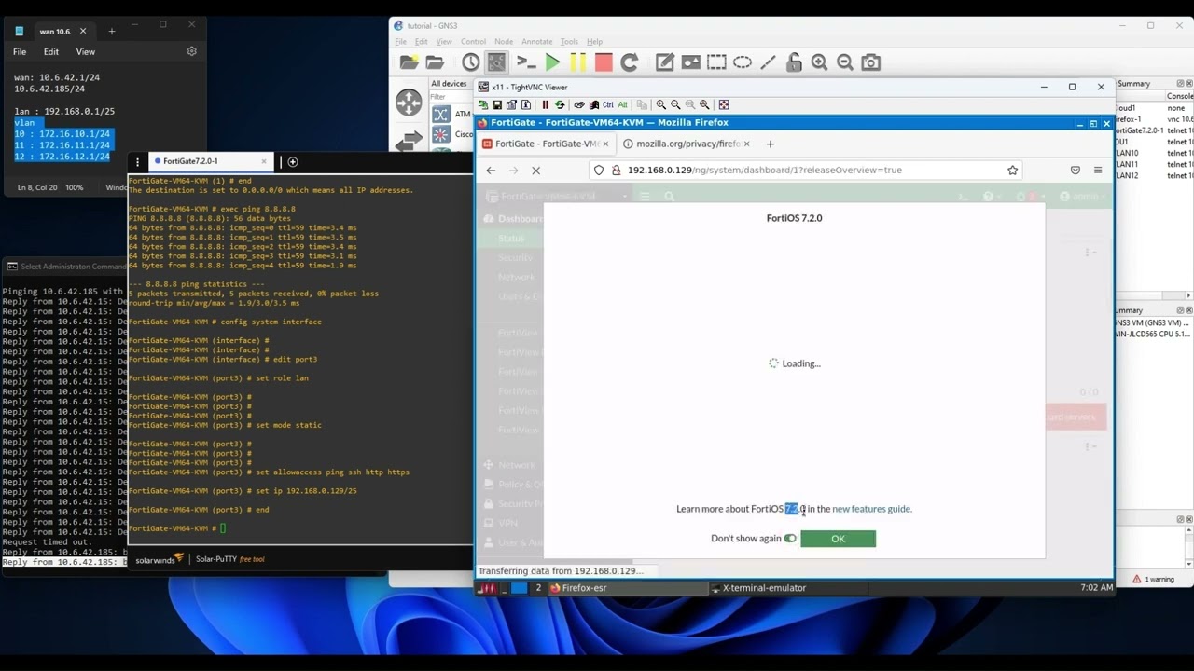Take GNS3 screenshot with camera icon
This screenshot has width=1194, height=671.
[x=870, y=62]
